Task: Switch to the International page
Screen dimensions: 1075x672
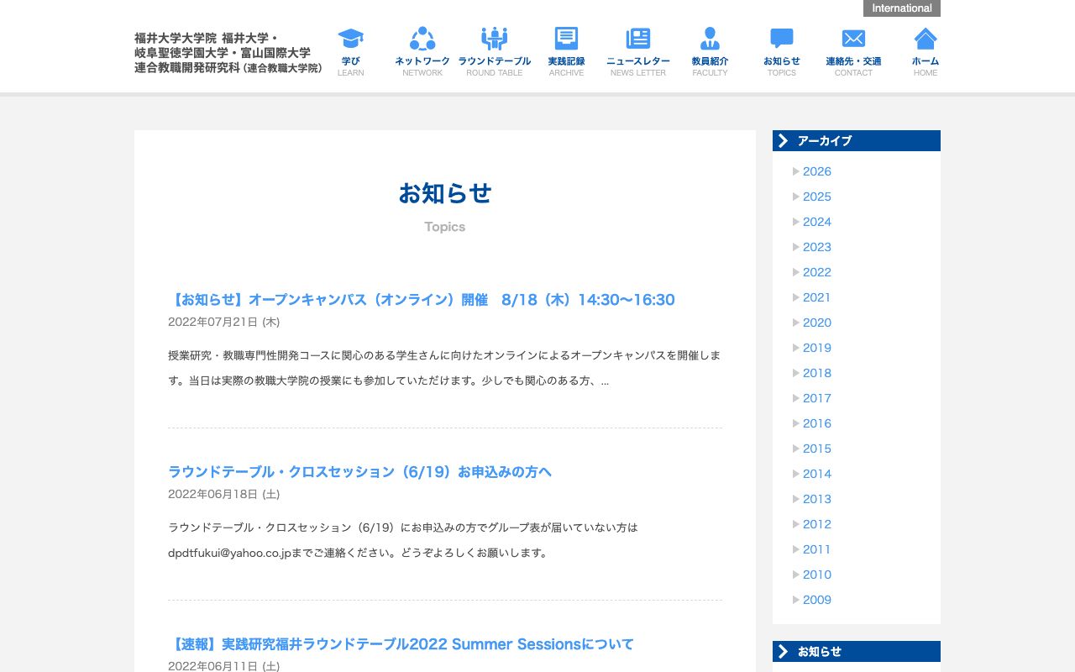Action: (901, 8)
